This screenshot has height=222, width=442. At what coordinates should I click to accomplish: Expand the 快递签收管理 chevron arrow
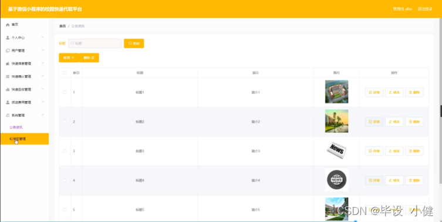(43, 89)
